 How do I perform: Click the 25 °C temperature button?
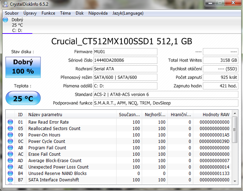(23, 99)
